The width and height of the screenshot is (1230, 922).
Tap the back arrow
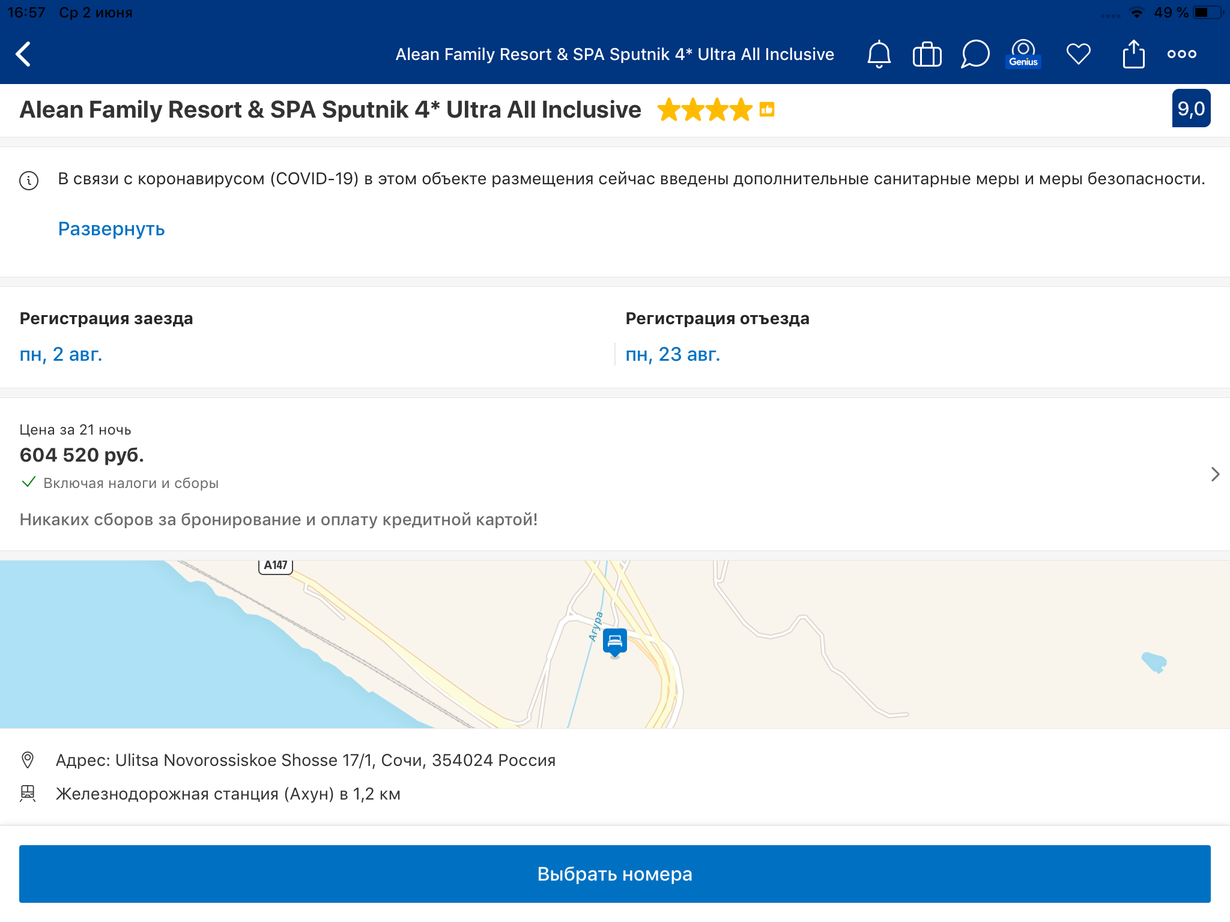click(x=24, y=54)
